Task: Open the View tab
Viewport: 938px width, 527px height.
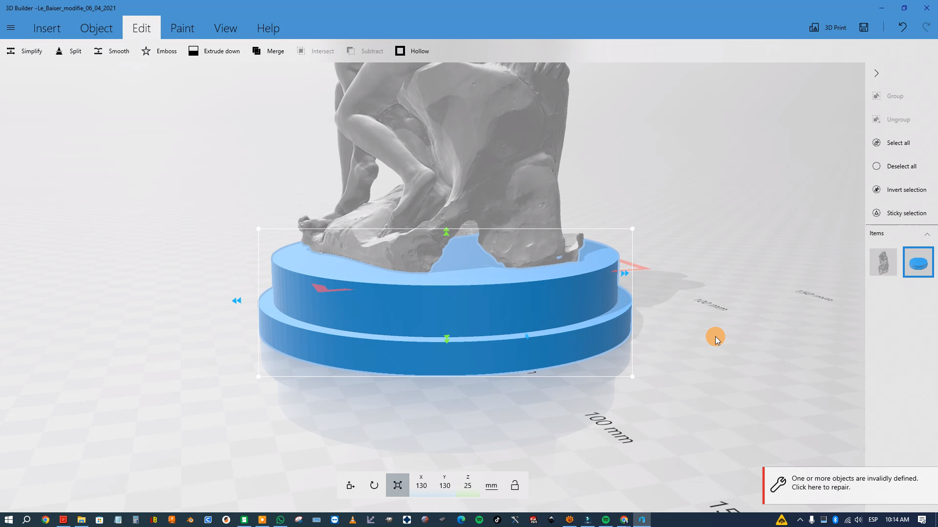Action: pyautogui.click(x=225, y=28)
